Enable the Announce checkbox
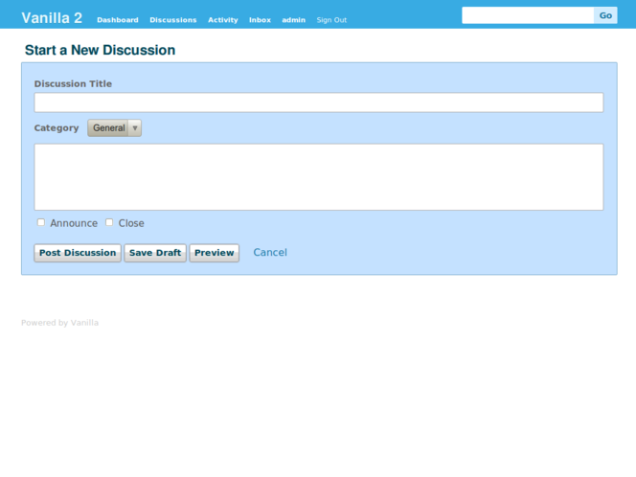This screenshot has width=636, height=477. coord(41,222)
